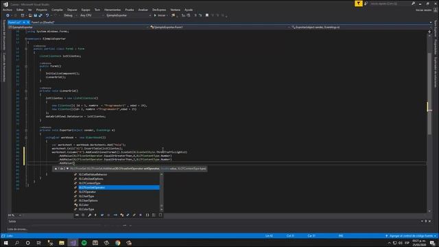Toggle second IntelliSense filter icon
The image size is (439, 247).
pyautogui.click(x=83, y=215)
